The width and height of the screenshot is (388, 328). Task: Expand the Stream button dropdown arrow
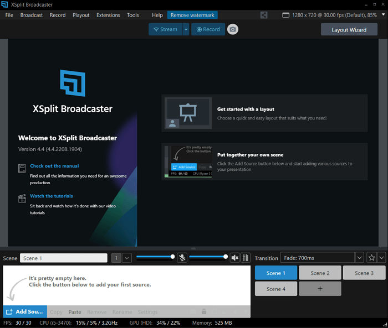pyautogui.click(x=186, y=29)
